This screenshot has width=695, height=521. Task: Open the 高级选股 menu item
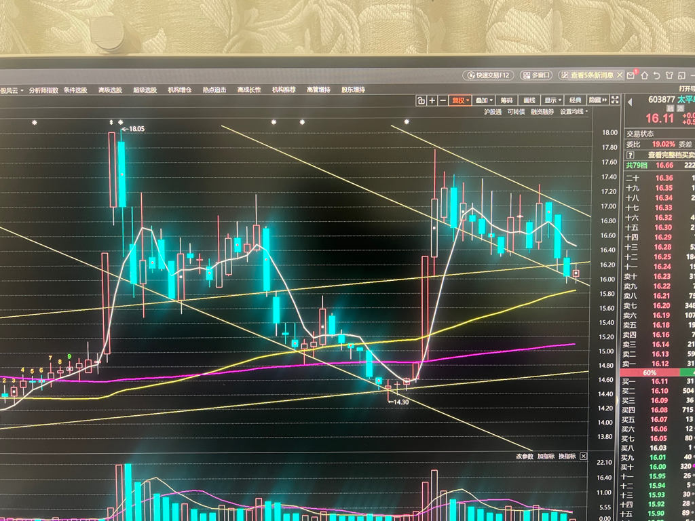point(110,90)
